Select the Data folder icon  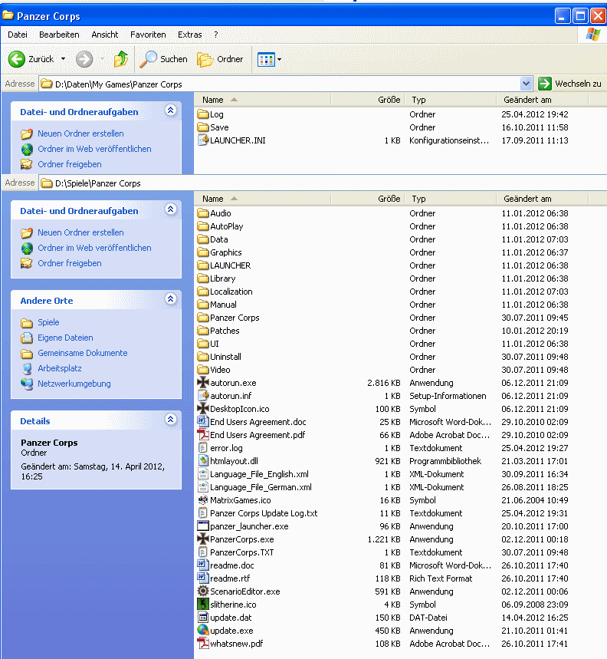point(203,239)
